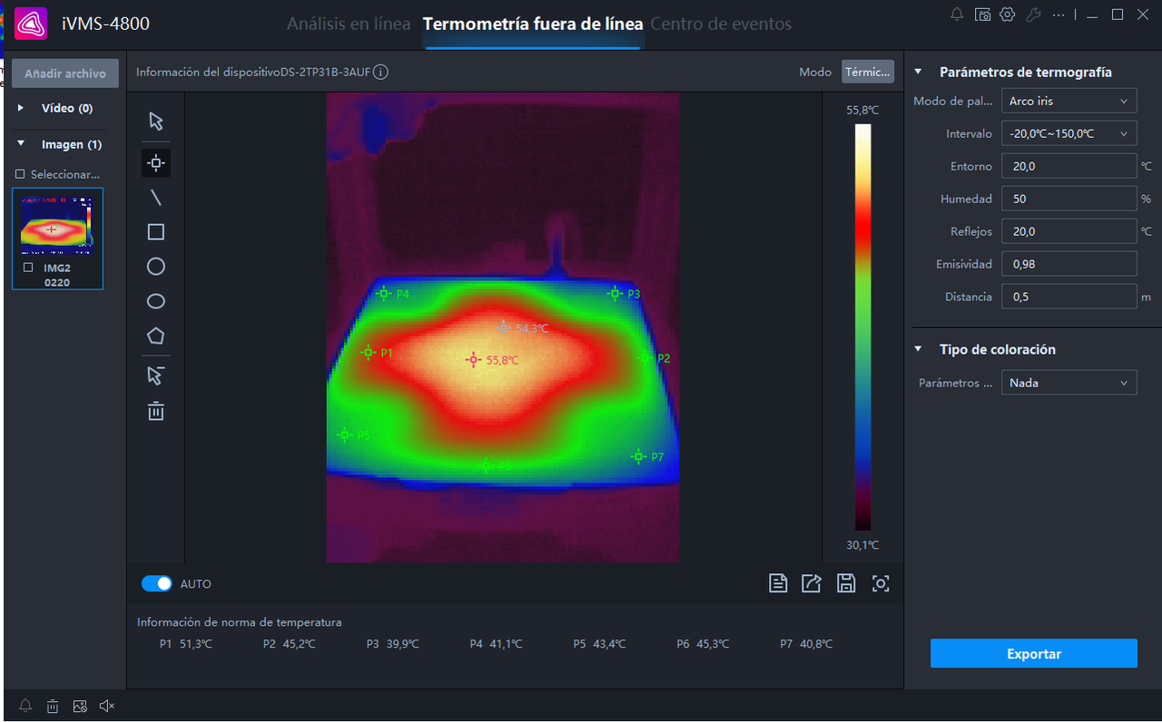Click the temperature color scale bar

click(x=862, y=327)
